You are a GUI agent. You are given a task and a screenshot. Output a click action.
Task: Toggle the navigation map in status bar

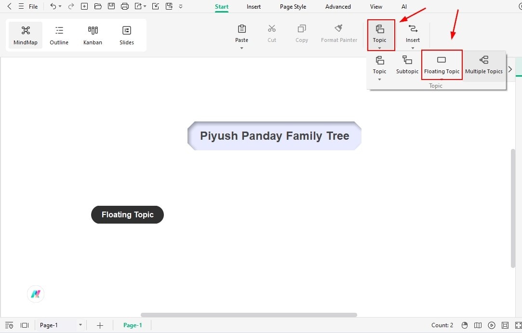click(478, 325)
